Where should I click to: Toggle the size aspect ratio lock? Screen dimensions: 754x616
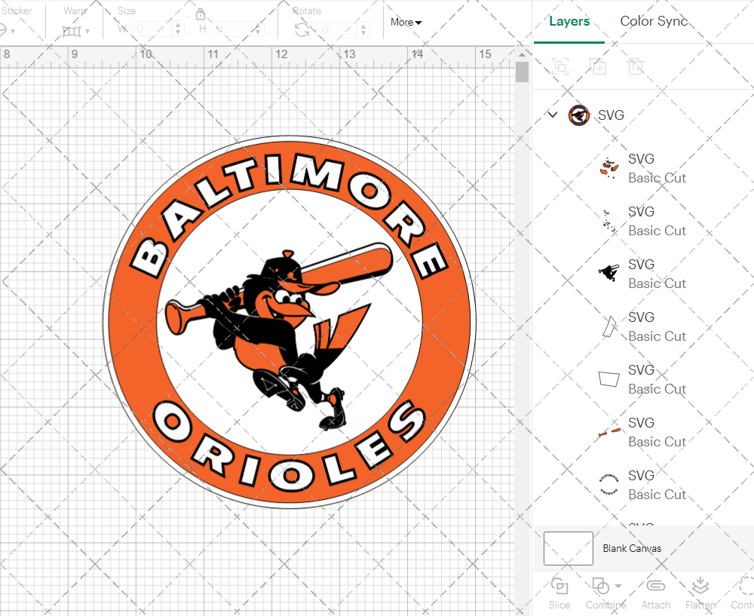click(x=201, y=14)
